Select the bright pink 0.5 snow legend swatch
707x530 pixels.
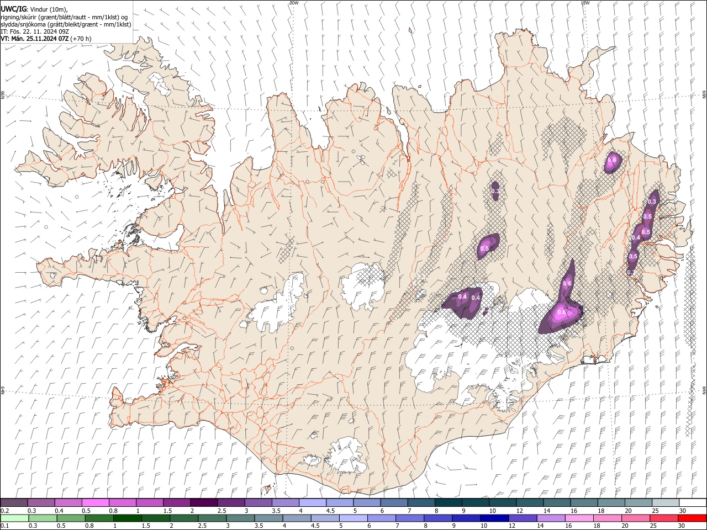click(95, 503)
